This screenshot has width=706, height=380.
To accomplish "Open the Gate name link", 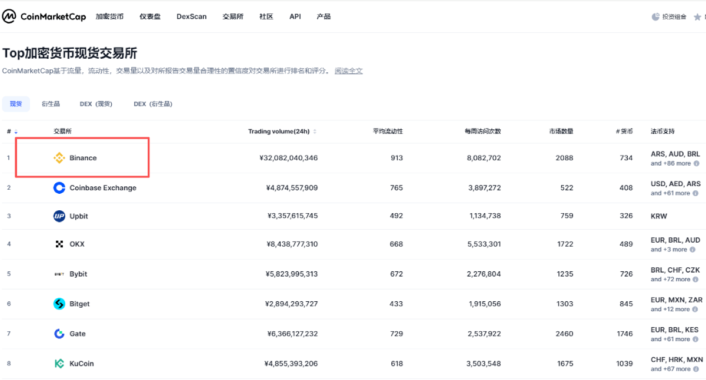I will point(78,334).
